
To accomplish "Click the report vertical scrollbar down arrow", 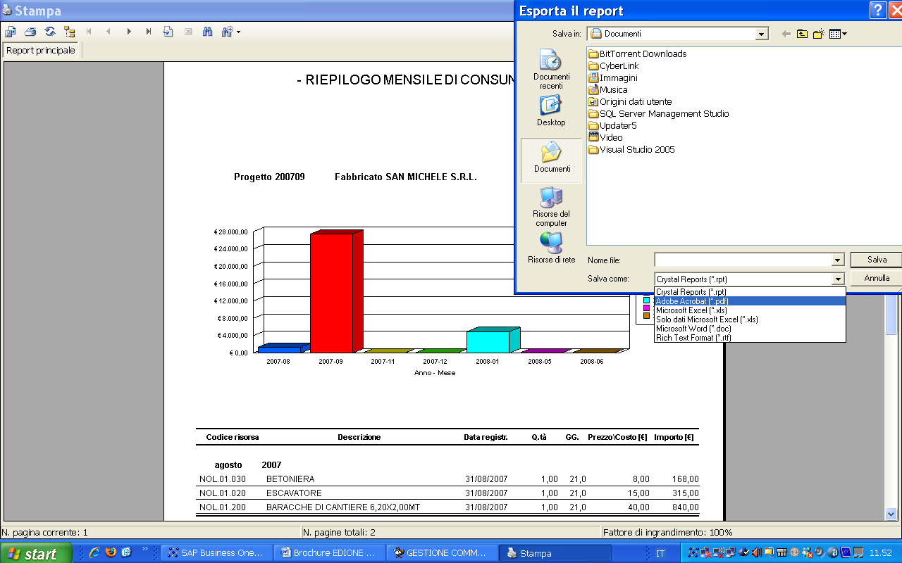I will click(891, 514).
